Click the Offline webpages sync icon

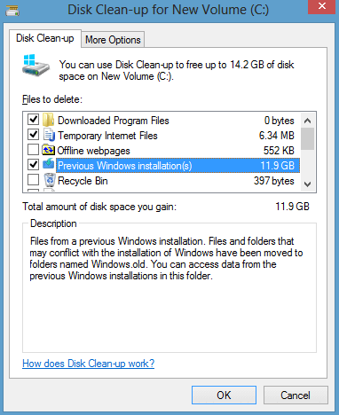click(x=48, y=150)
